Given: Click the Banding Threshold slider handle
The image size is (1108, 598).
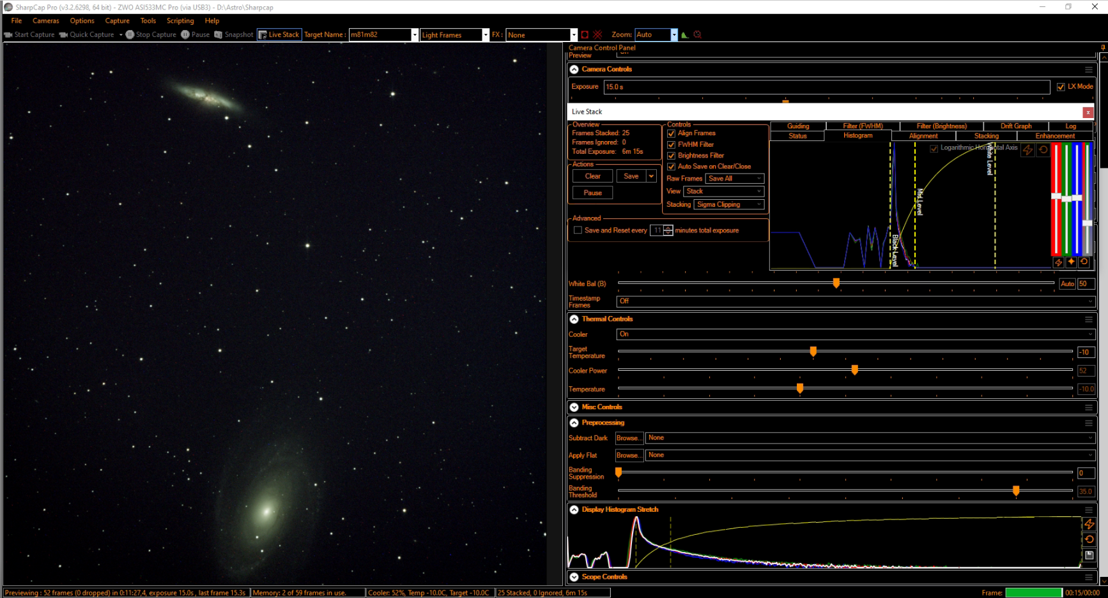Looking at the screenshot, I should [x=1016, y=491].
